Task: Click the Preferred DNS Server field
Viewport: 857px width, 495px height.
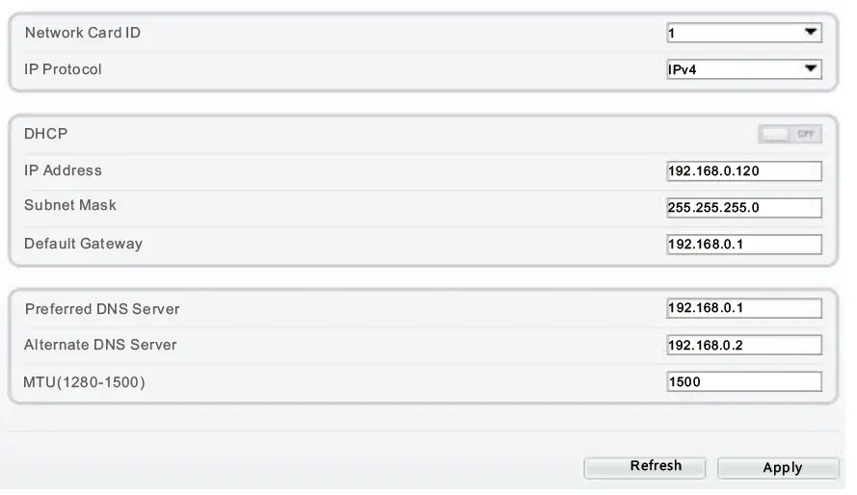Action: point(743,308)
